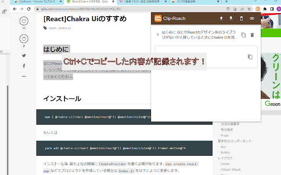
Task: Share article on Facebook
Action: click(24, 66)
